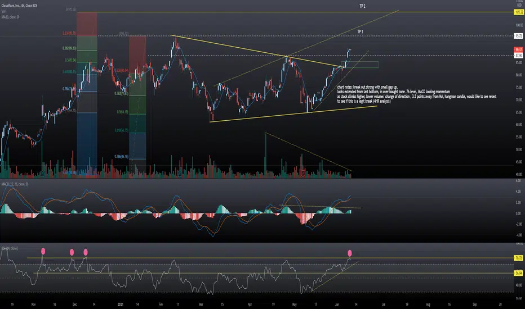Click the first pink dot above the November RSI peak

pyautogui.click(x=43, y=251)
